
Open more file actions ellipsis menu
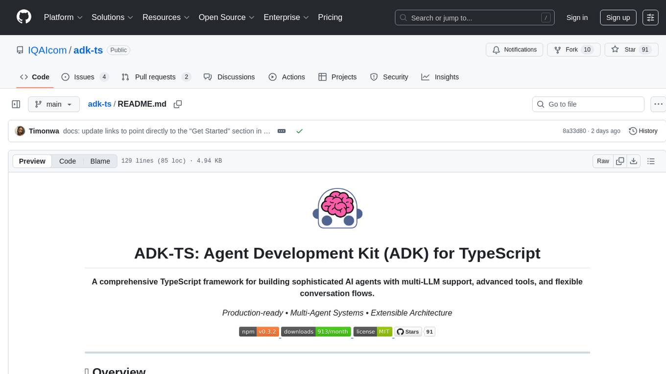658,104
